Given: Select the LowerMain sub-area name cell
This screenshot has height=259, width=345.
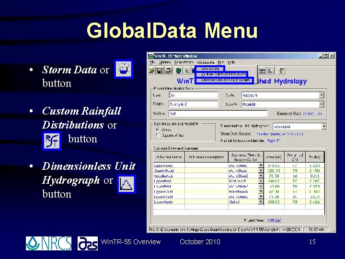Looking at the screenshot, I should (169, 202).
